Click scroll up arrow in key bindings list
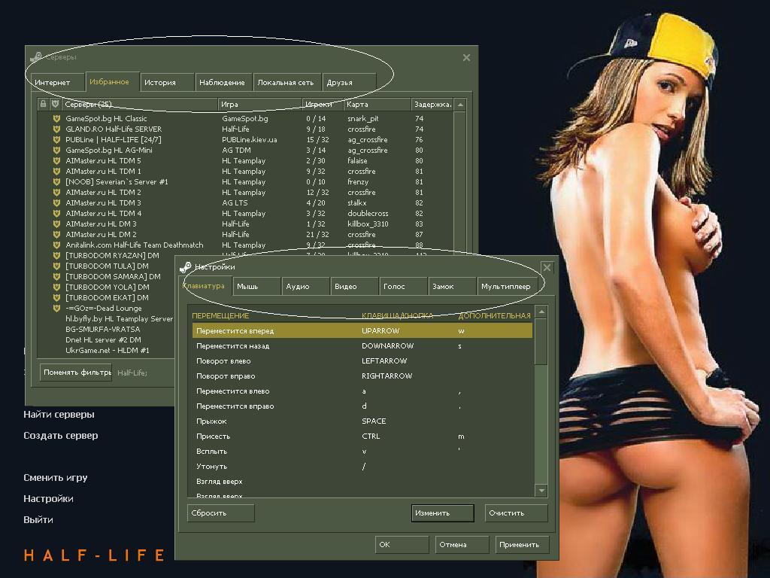The height and width of the screenshot is (578, 770). [541, 312]
